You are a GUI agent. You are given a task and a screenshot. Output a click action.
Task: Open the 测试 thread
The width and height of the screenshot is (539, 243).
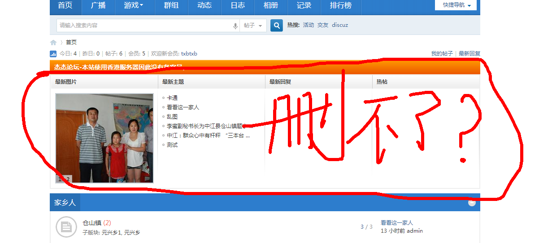coord(172,145)
